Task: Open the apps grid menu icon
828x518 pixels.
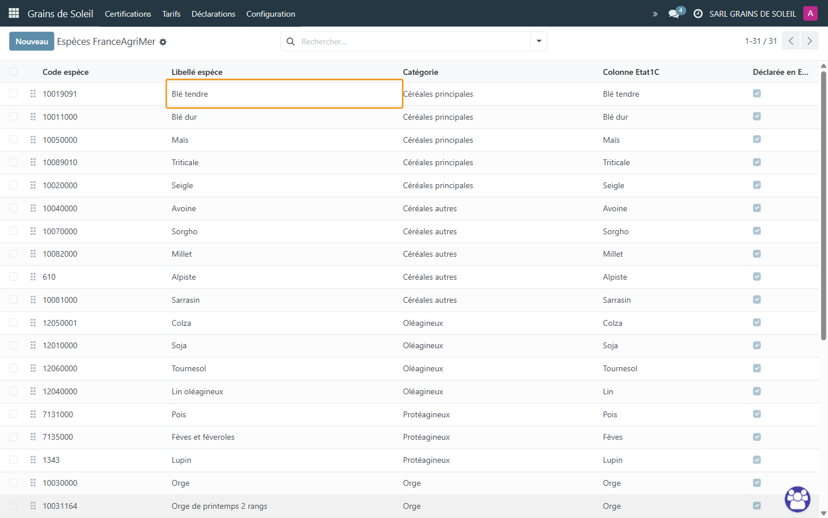Action: click(x=14, y=13)
